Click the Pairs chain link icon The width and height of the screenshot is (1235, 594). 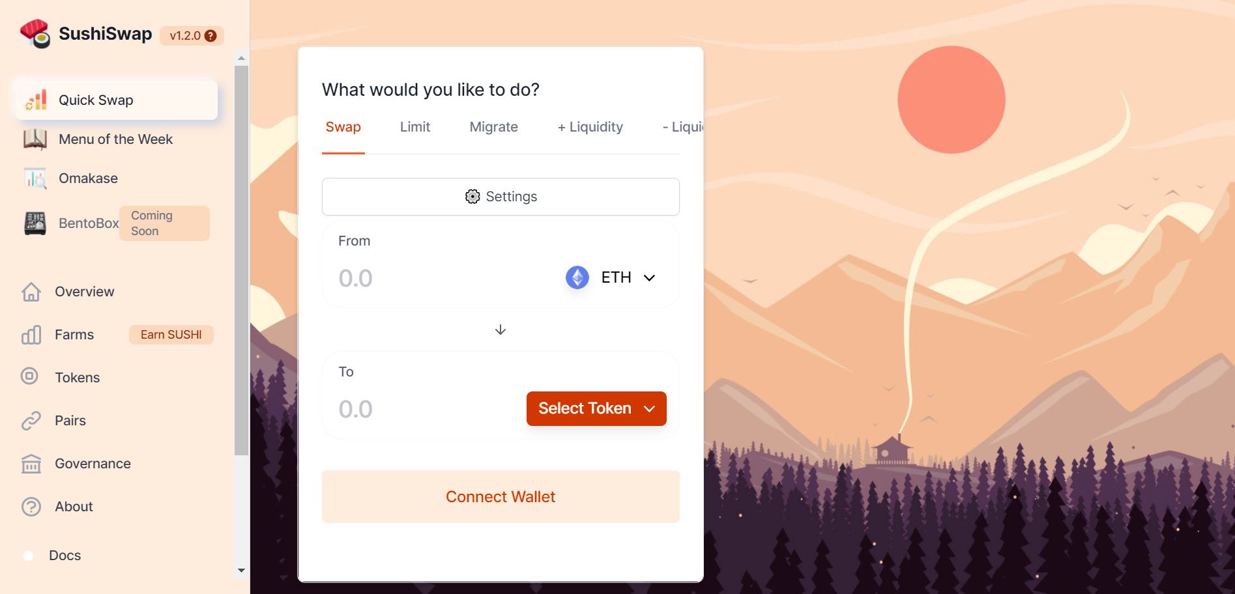(31, 421)
